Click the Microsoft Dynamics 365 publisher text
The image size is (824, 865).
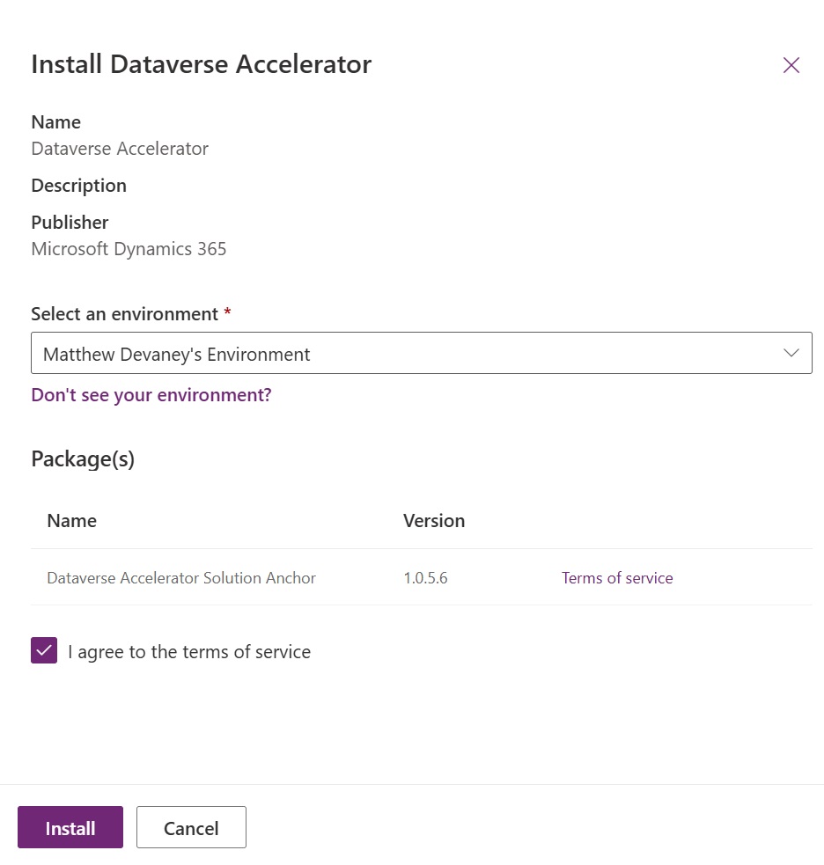(129, 249)
